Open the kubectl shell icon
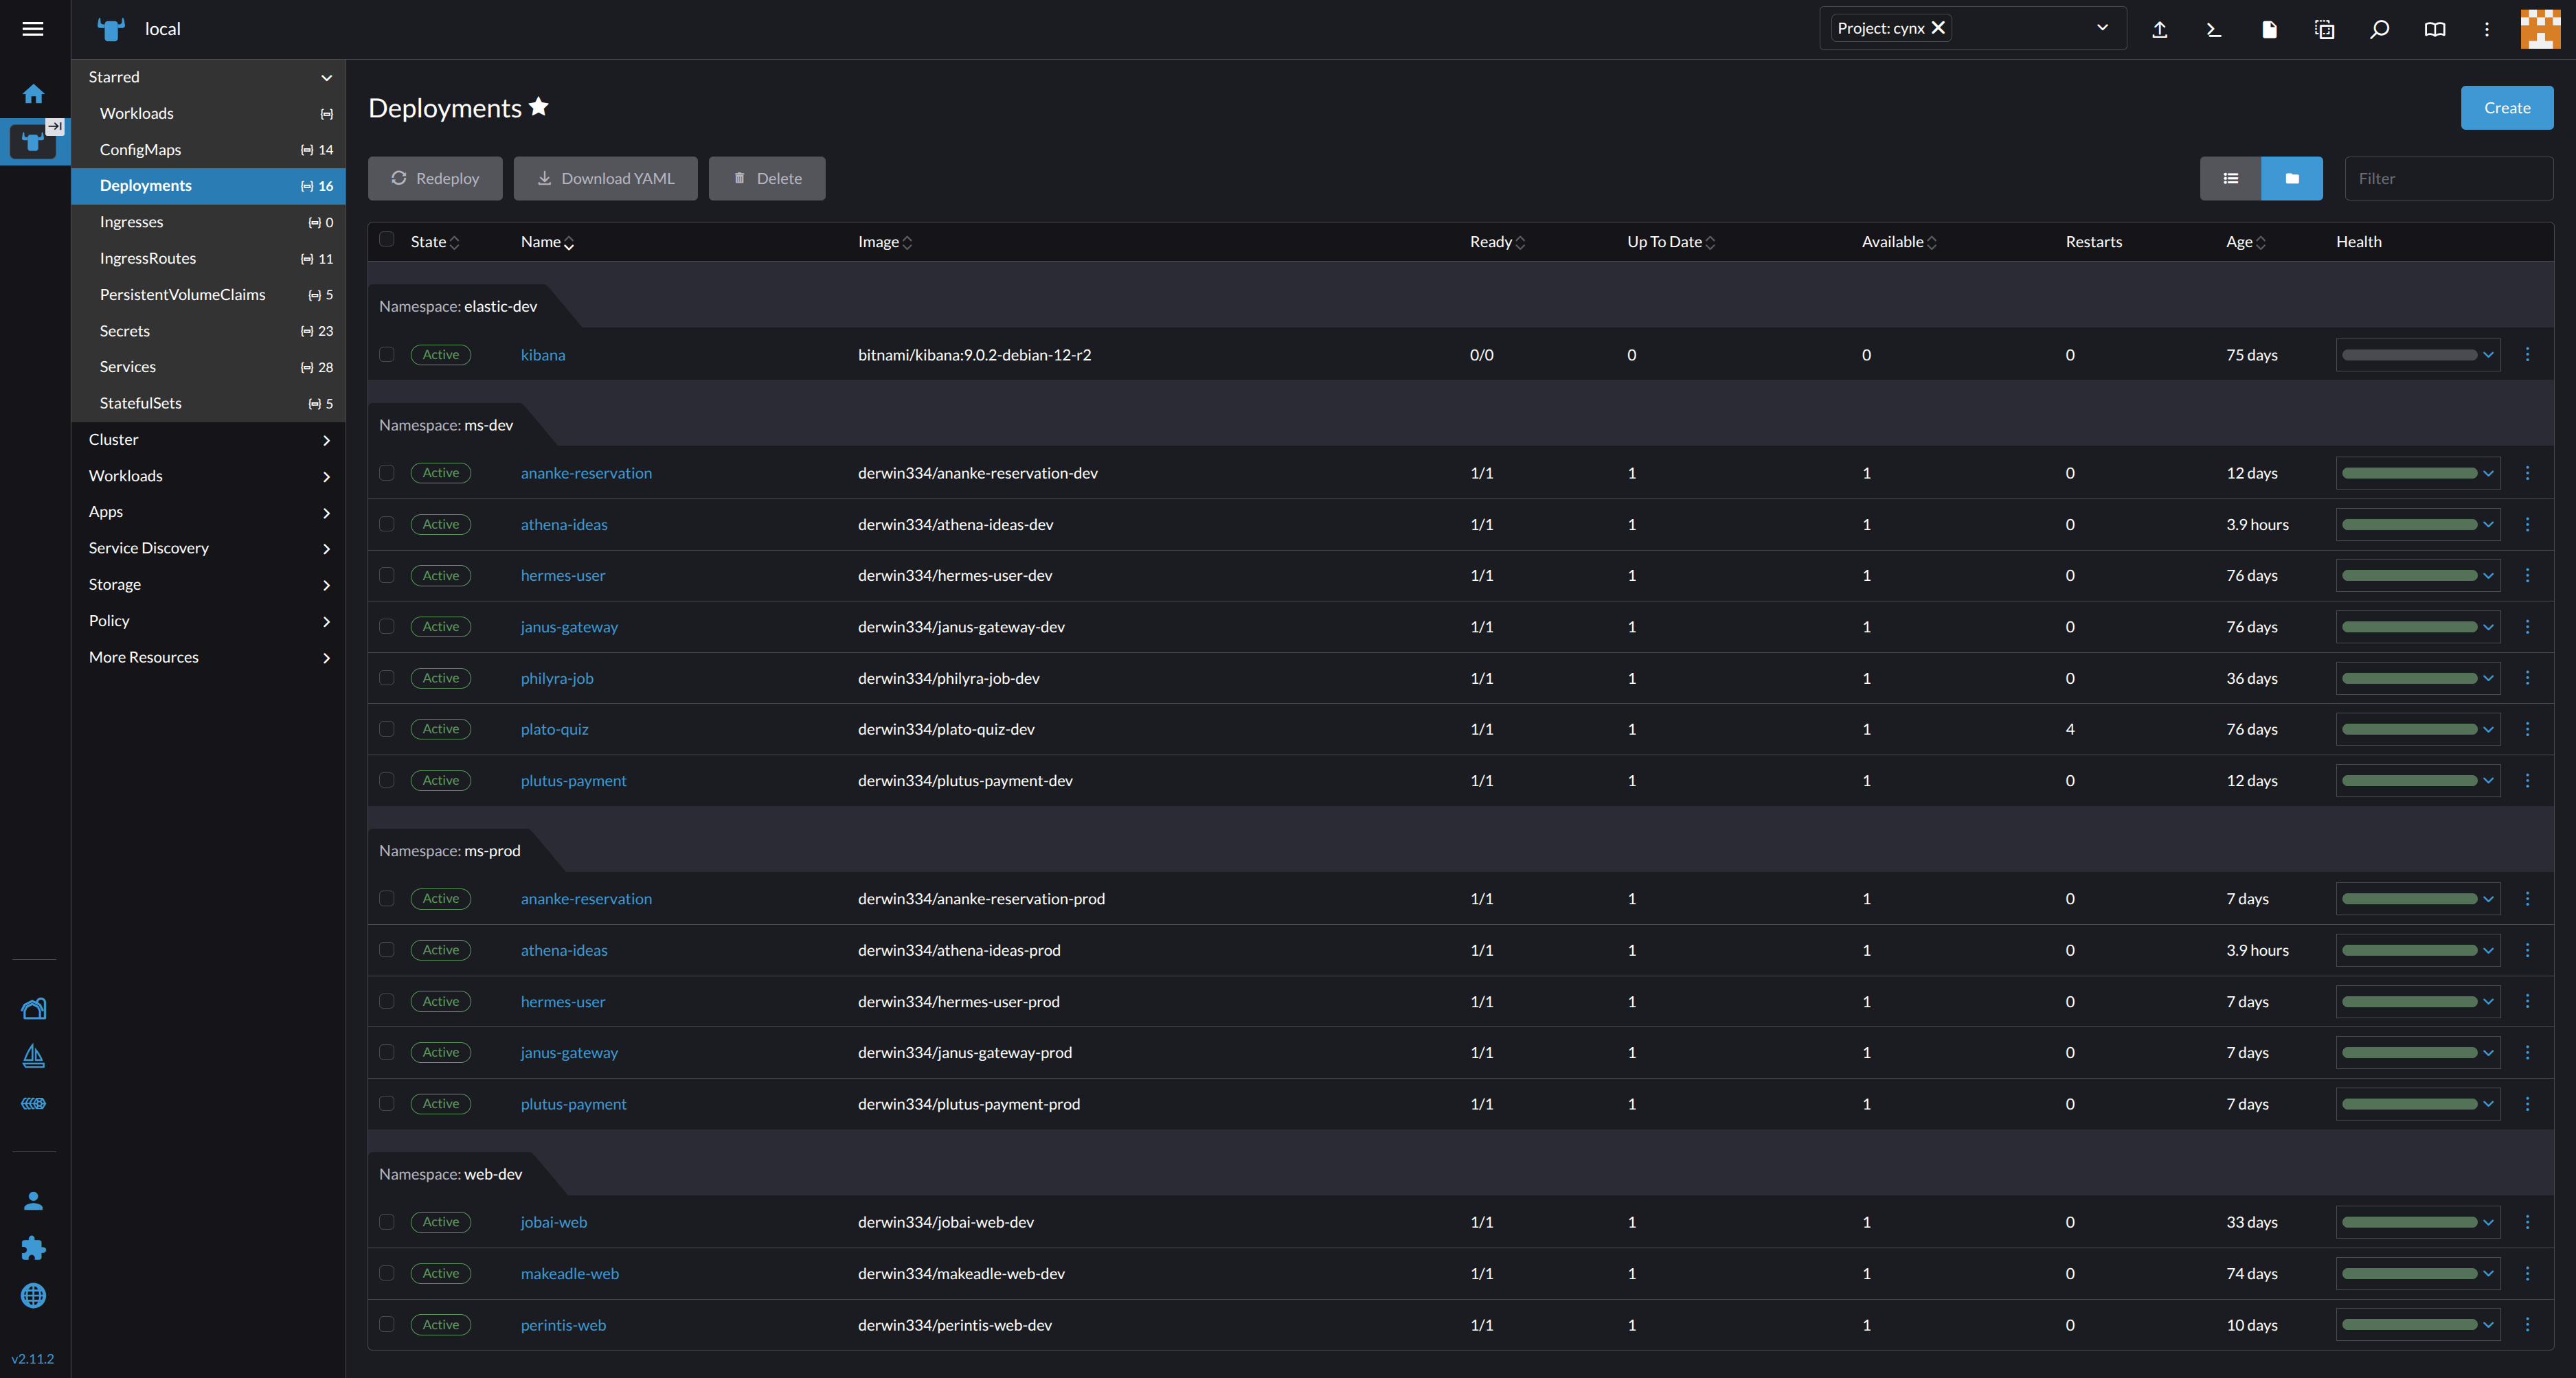Screen dimensions: 2576x1378 (2214, 29)
